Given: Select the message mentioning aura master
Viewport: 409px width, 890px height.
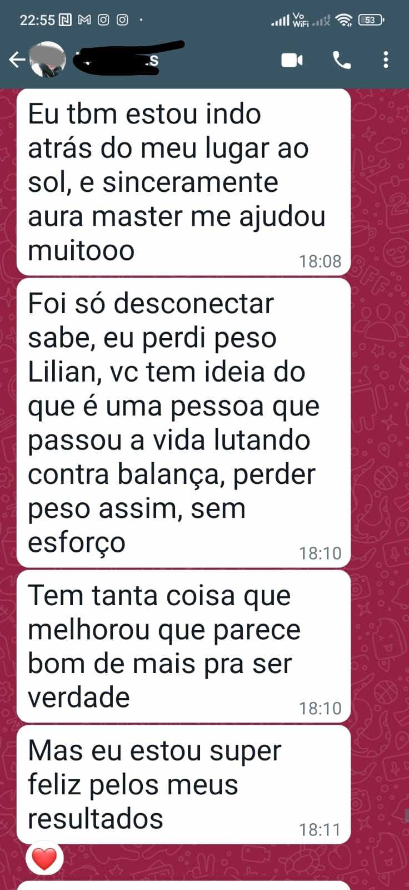Looking at the screenshot, I should [184, 182].
